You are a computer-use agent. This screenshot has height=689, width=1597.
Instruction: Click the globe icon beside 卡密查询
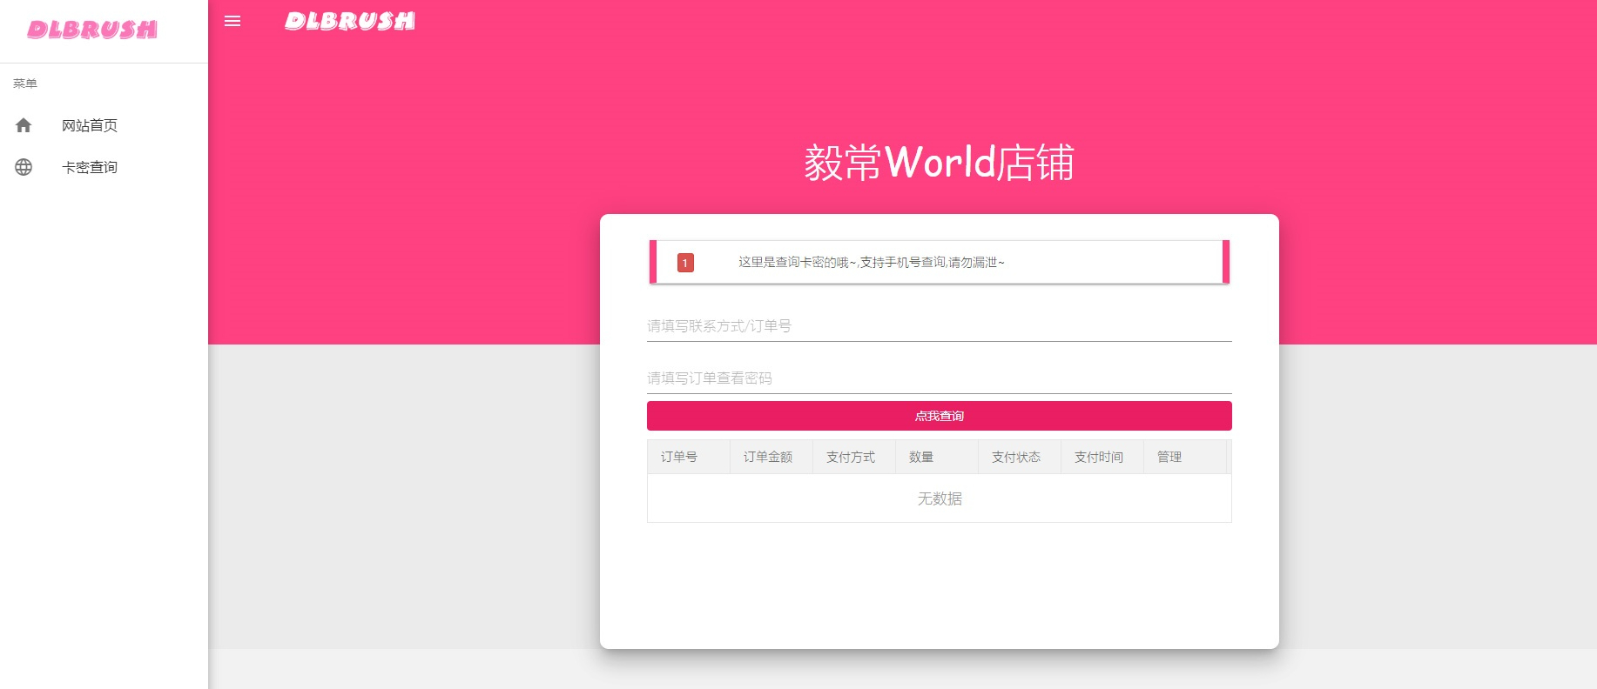[24, 167]
